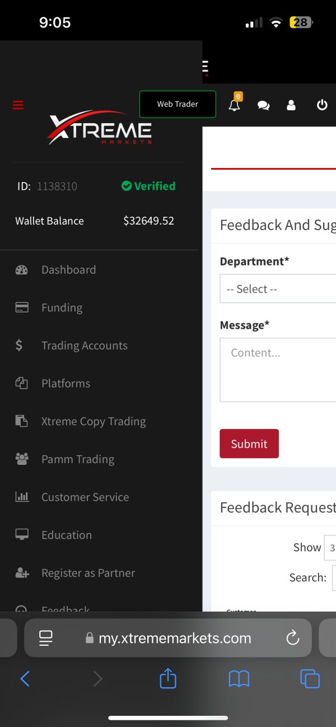Expand the Department select dropdown
Image resolution: width=336 pixels, height=727 pixels.
pos(278,289)
